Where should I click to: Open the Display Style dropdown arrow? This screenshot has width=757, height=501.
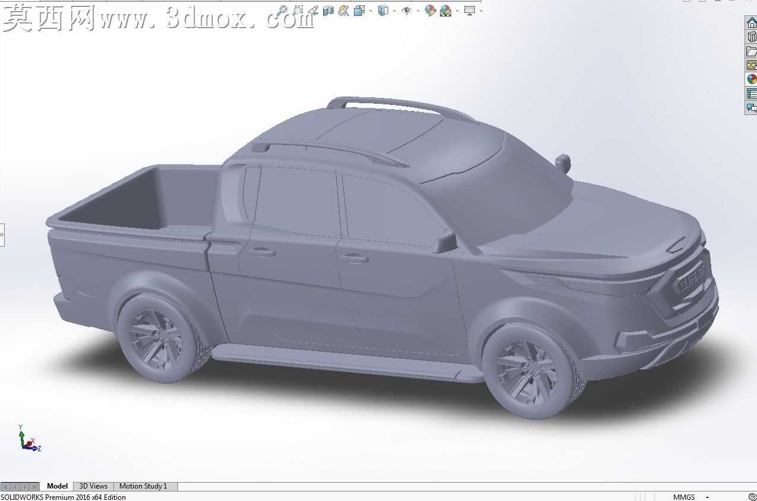(x=394, y=11)
